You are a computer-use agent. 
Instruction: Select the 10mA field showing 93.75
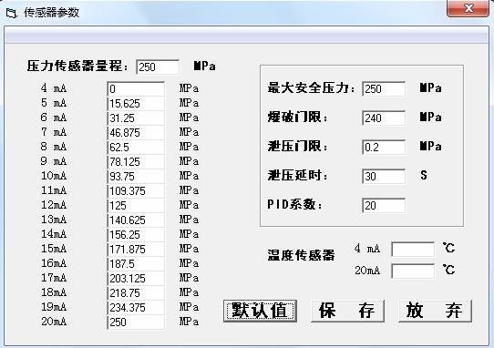[x=136, y=176]
